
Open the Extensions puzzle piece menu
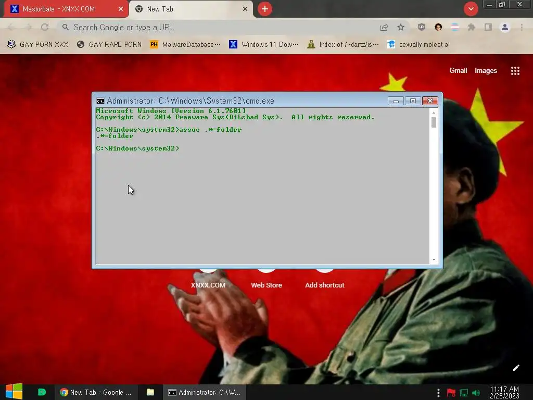[472, 27]
